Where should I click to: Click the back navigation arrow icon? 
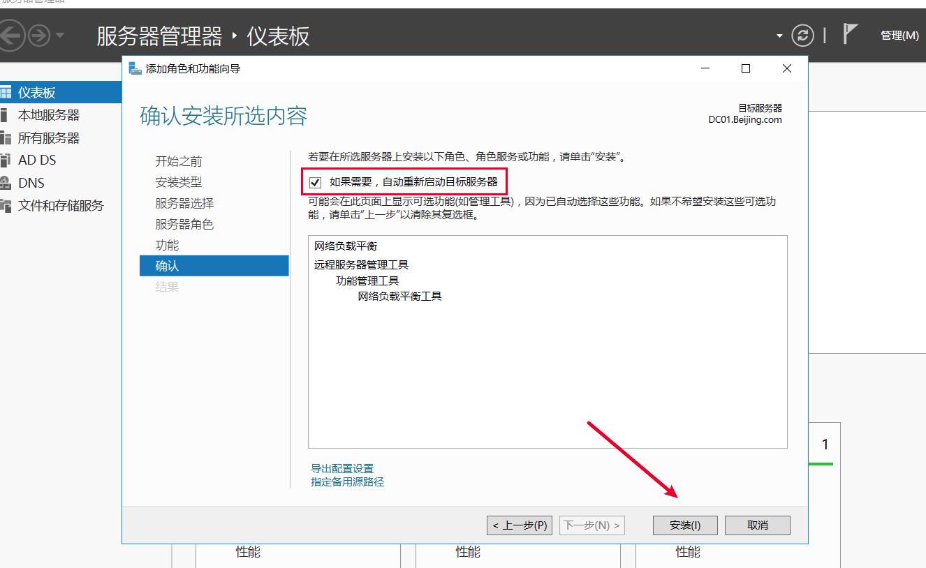12,36
